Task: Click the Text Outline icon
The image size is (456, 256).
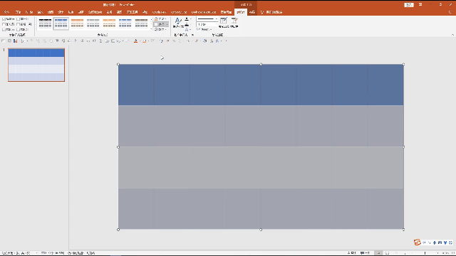Action: pos(187,25)
